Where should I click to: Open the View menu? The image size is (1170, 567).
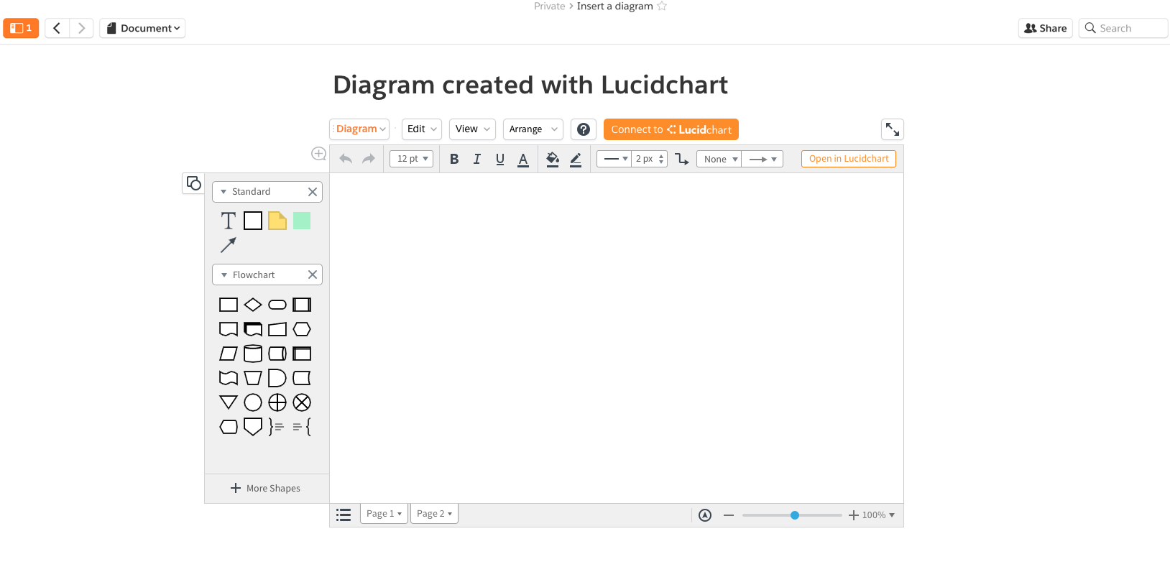click(x=472, y=129)
